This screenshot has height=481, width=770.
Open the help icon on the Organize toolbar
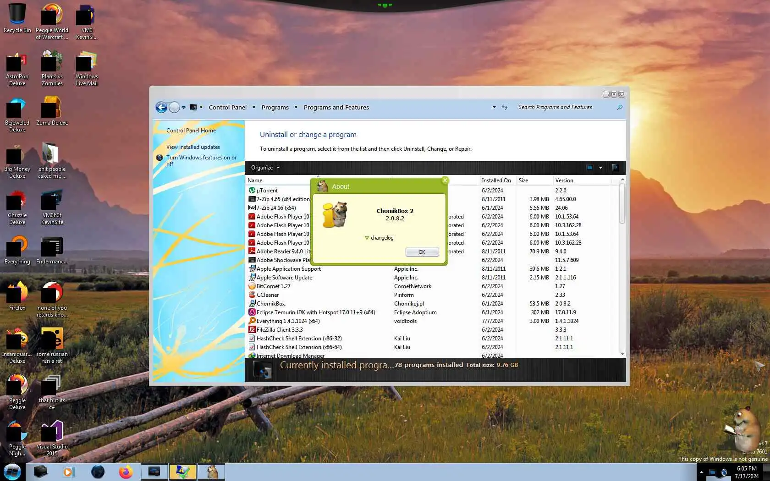click(615, 168)
